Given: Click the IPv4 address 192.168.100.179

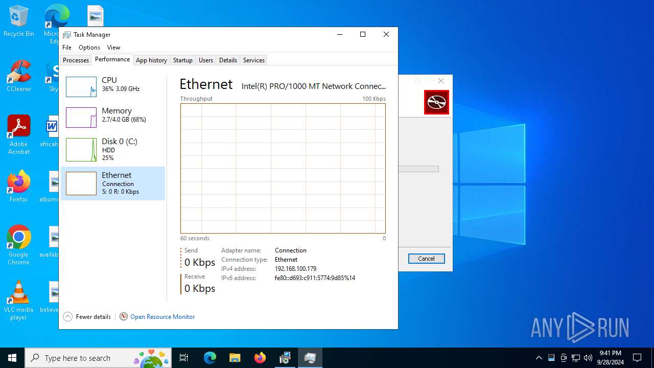Looking at the screenshot, I should [x=295, y=269].
